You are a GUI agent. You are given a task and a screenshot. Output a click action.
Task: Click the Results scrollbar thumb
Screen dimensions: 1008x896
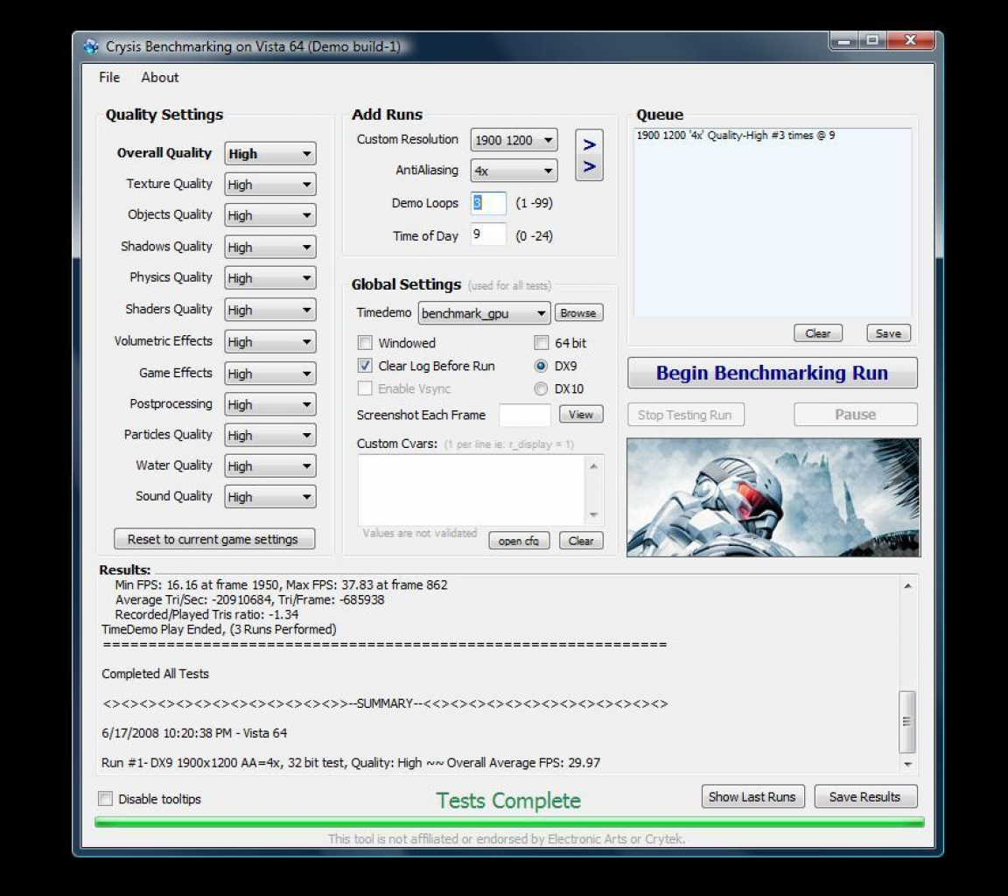(907, 721)
